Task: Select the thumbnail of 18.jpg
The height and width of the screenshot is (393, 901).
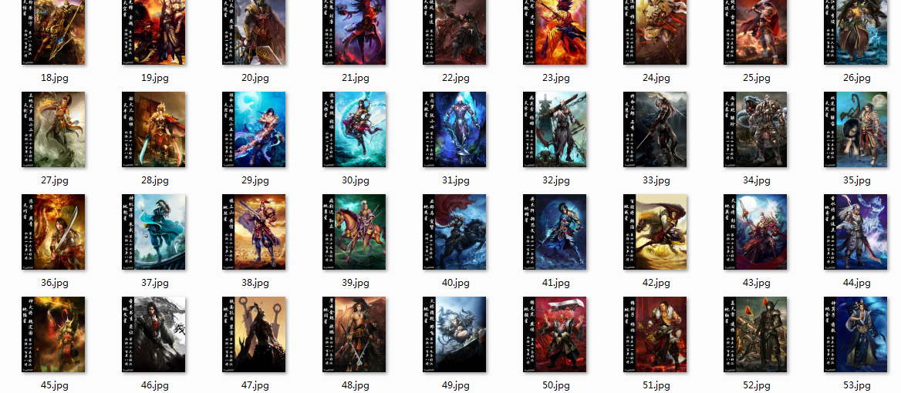Action: pos(53,32)
